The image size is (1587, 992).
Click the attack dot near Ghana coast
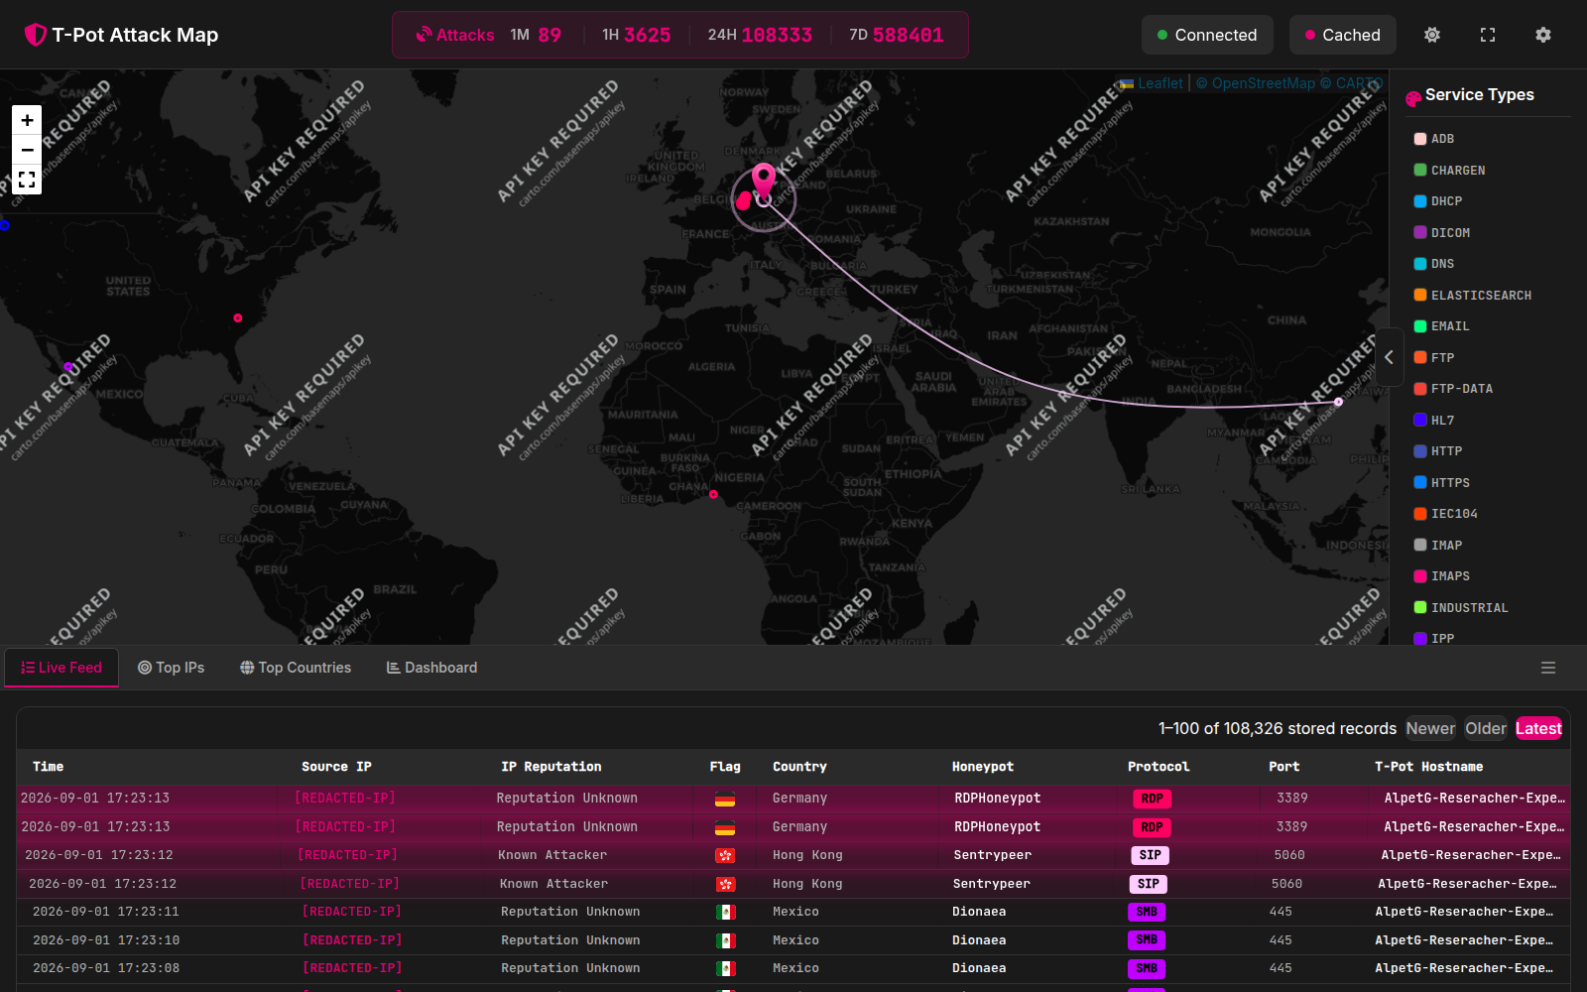pyautogui.click(x=713, y=494)
